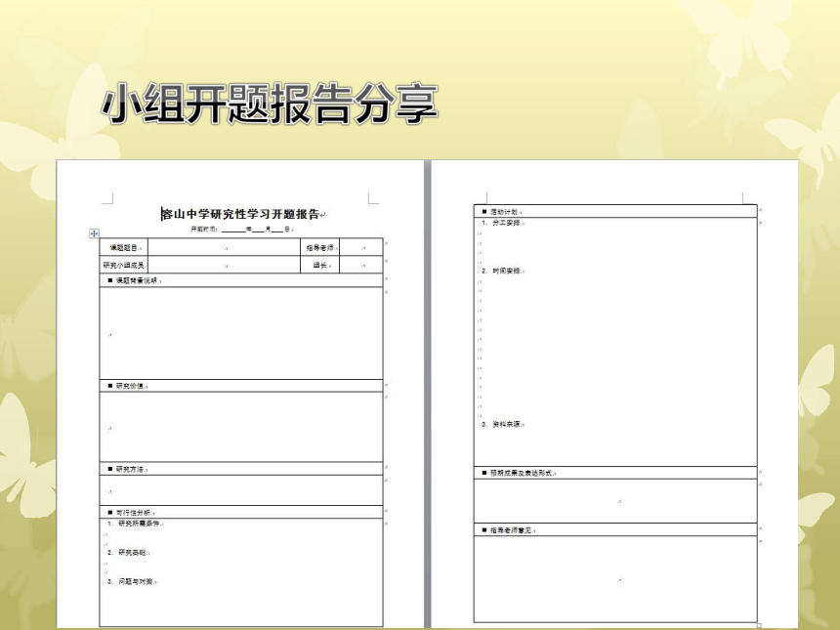Click the slide title 小组开题报告分享
This screenshot has width=840, height=630.
point(270,104)
